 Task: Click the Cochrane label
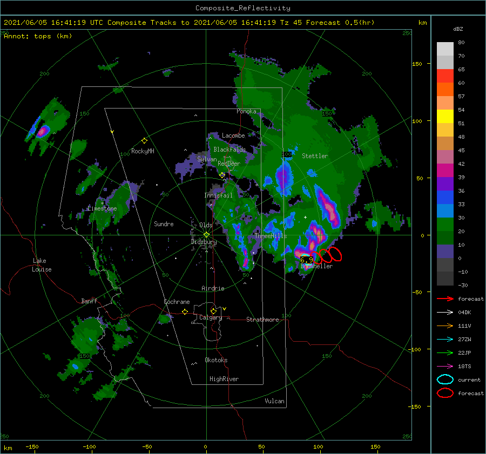click(x=177, y=302)
